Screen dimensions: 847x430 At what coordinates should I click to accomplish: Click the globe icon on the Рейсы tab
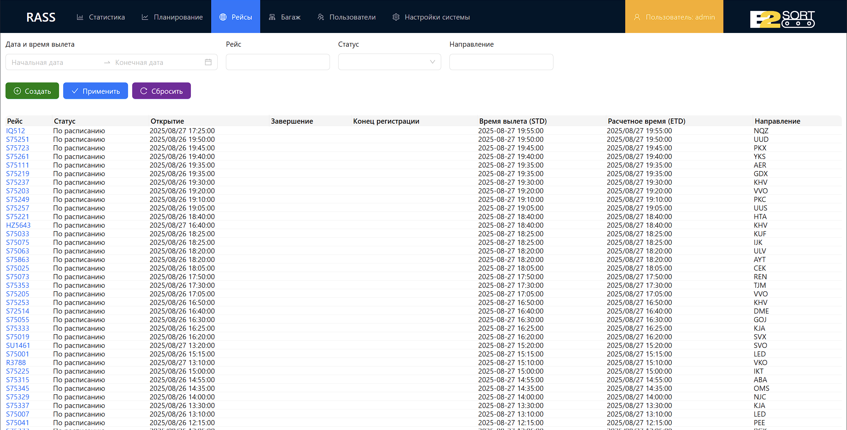(x=223, y=17)
